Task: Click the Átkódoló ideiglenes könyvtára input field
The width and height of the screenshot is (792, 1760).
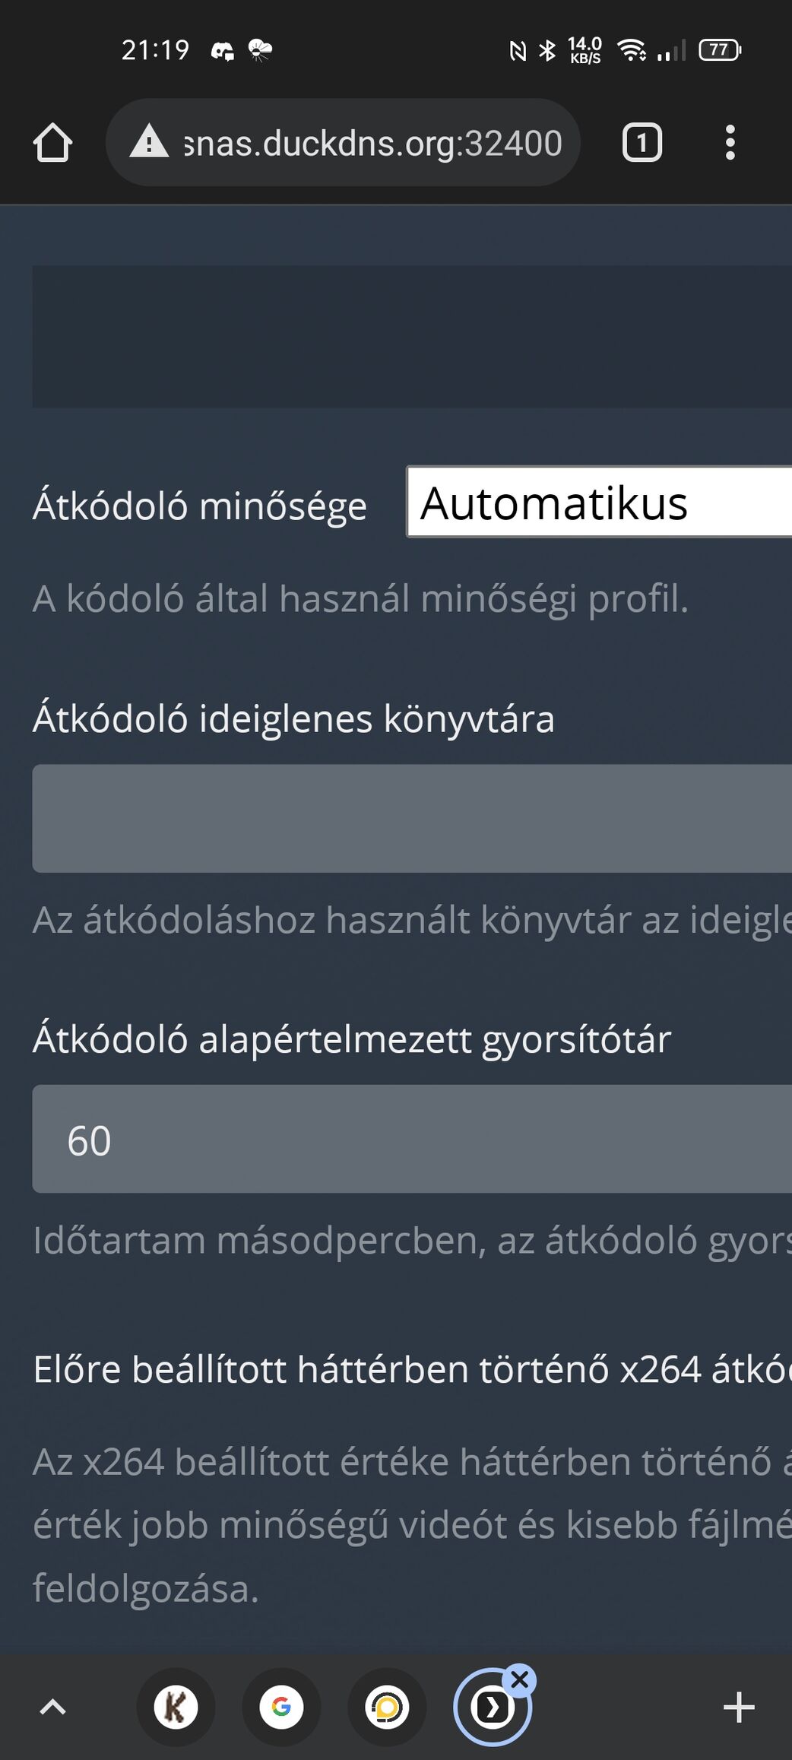Action: click(412, 819)
